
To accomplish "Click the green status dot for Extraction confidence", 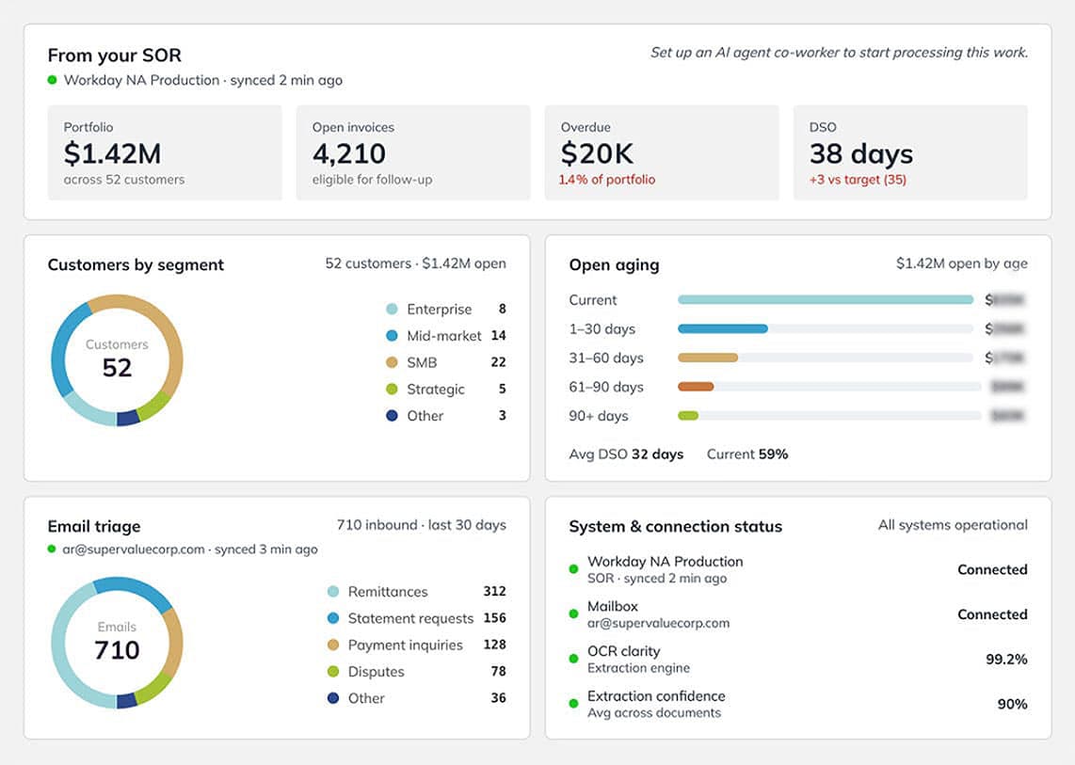I will [x=574, y=703].
